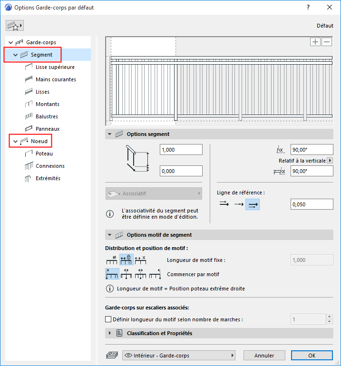Click the 'Annuler' button
The width and height of the screenshot is (341, 366).
pos(264,356)
